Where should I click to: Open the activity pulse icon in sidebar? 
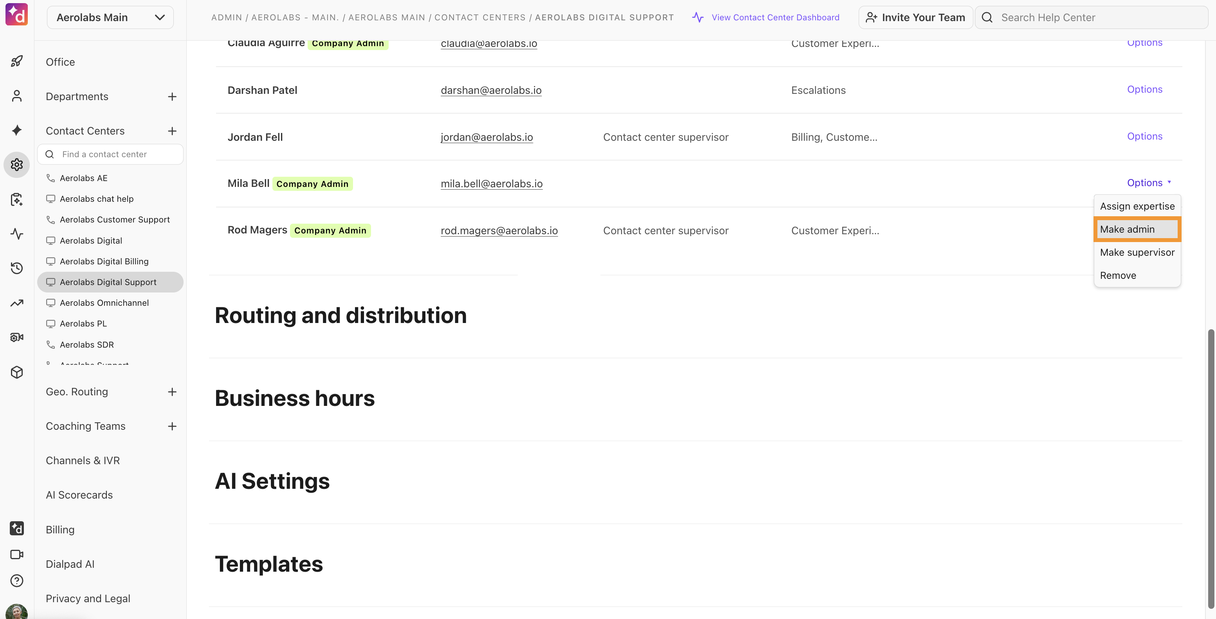click(x=16, y=234)
